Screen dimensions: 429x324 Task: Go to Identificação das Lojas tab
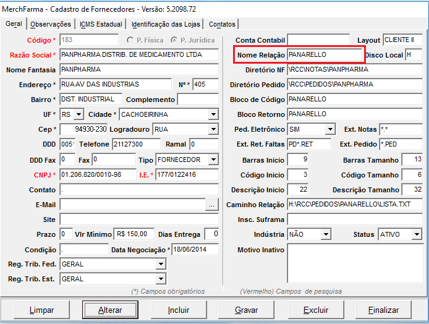(x=167, y=24)
